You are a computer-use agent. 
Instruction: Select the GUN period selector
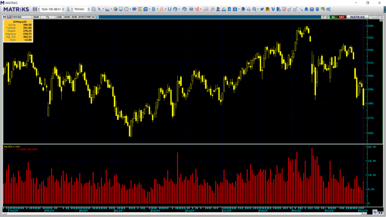pyautogui.click(x=36, y=17)
